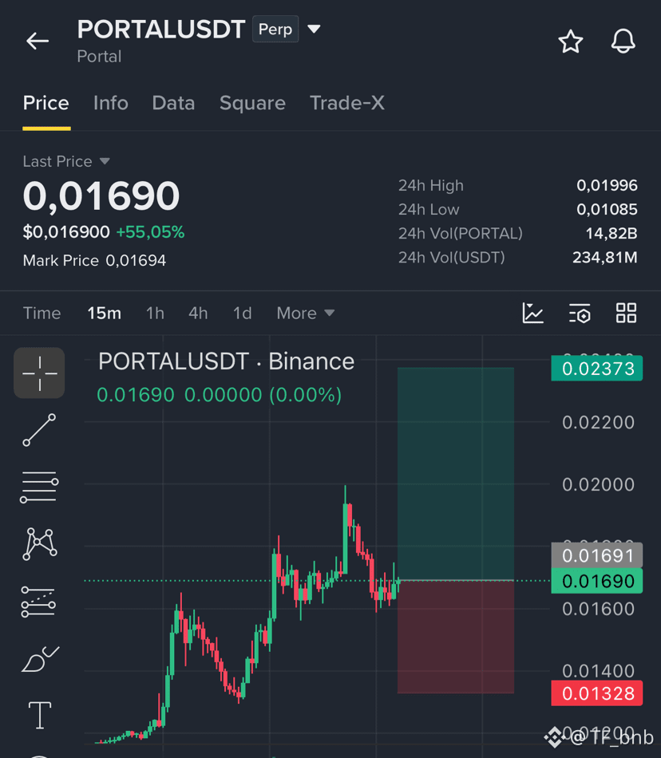Add PORTALUSDT to favorites with star icon
The height and width of the screenshot is (758, 661).
coord(571,41)
